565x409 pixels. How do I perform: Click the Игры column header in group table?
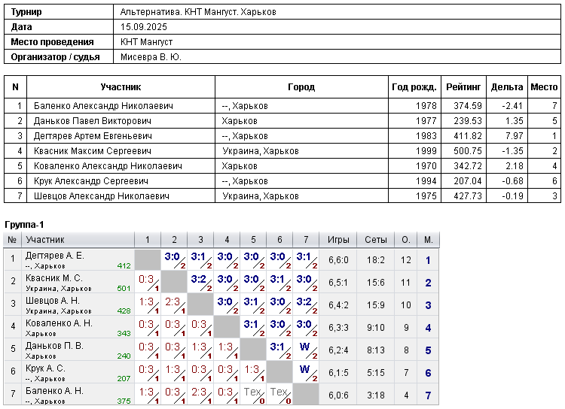click(338, 240)
